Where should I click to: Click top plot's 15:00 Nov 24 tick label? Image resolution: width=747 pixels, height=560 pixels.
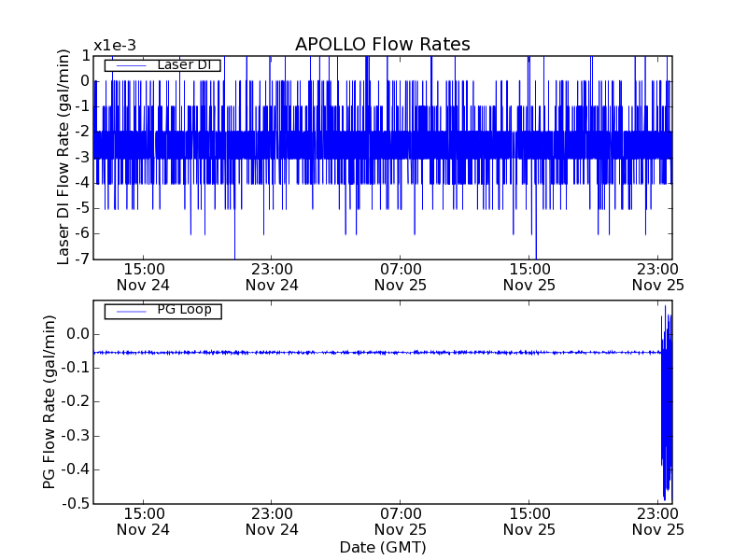[x=143, y=276]
